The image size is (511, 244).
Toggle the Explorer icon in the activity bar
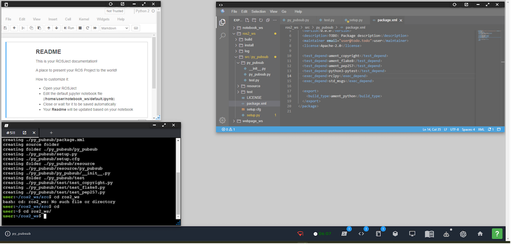click(222, 22)
